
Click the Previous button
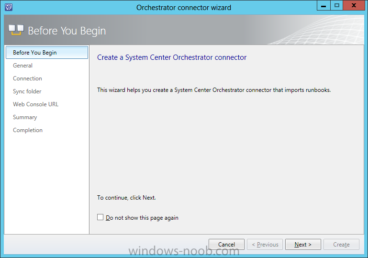click(265, 245)
